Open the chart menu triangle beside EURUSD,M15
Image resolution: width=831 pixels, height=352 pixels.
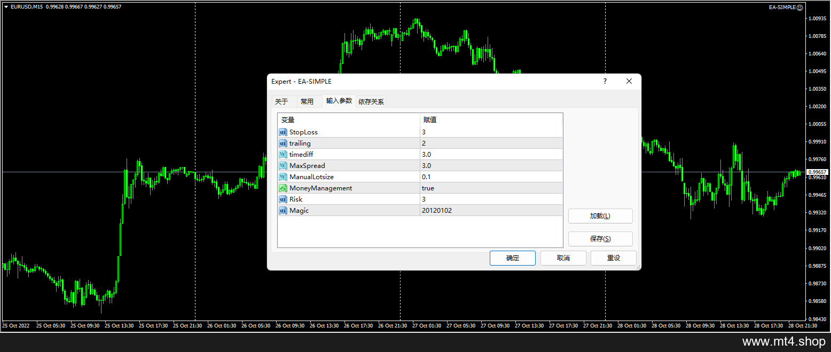click(x=6, y=7)
